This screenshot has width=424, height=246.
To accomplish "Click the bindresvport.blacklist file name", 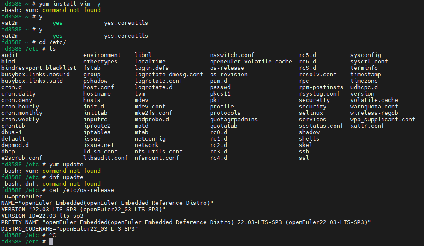I will pos(39,68).
